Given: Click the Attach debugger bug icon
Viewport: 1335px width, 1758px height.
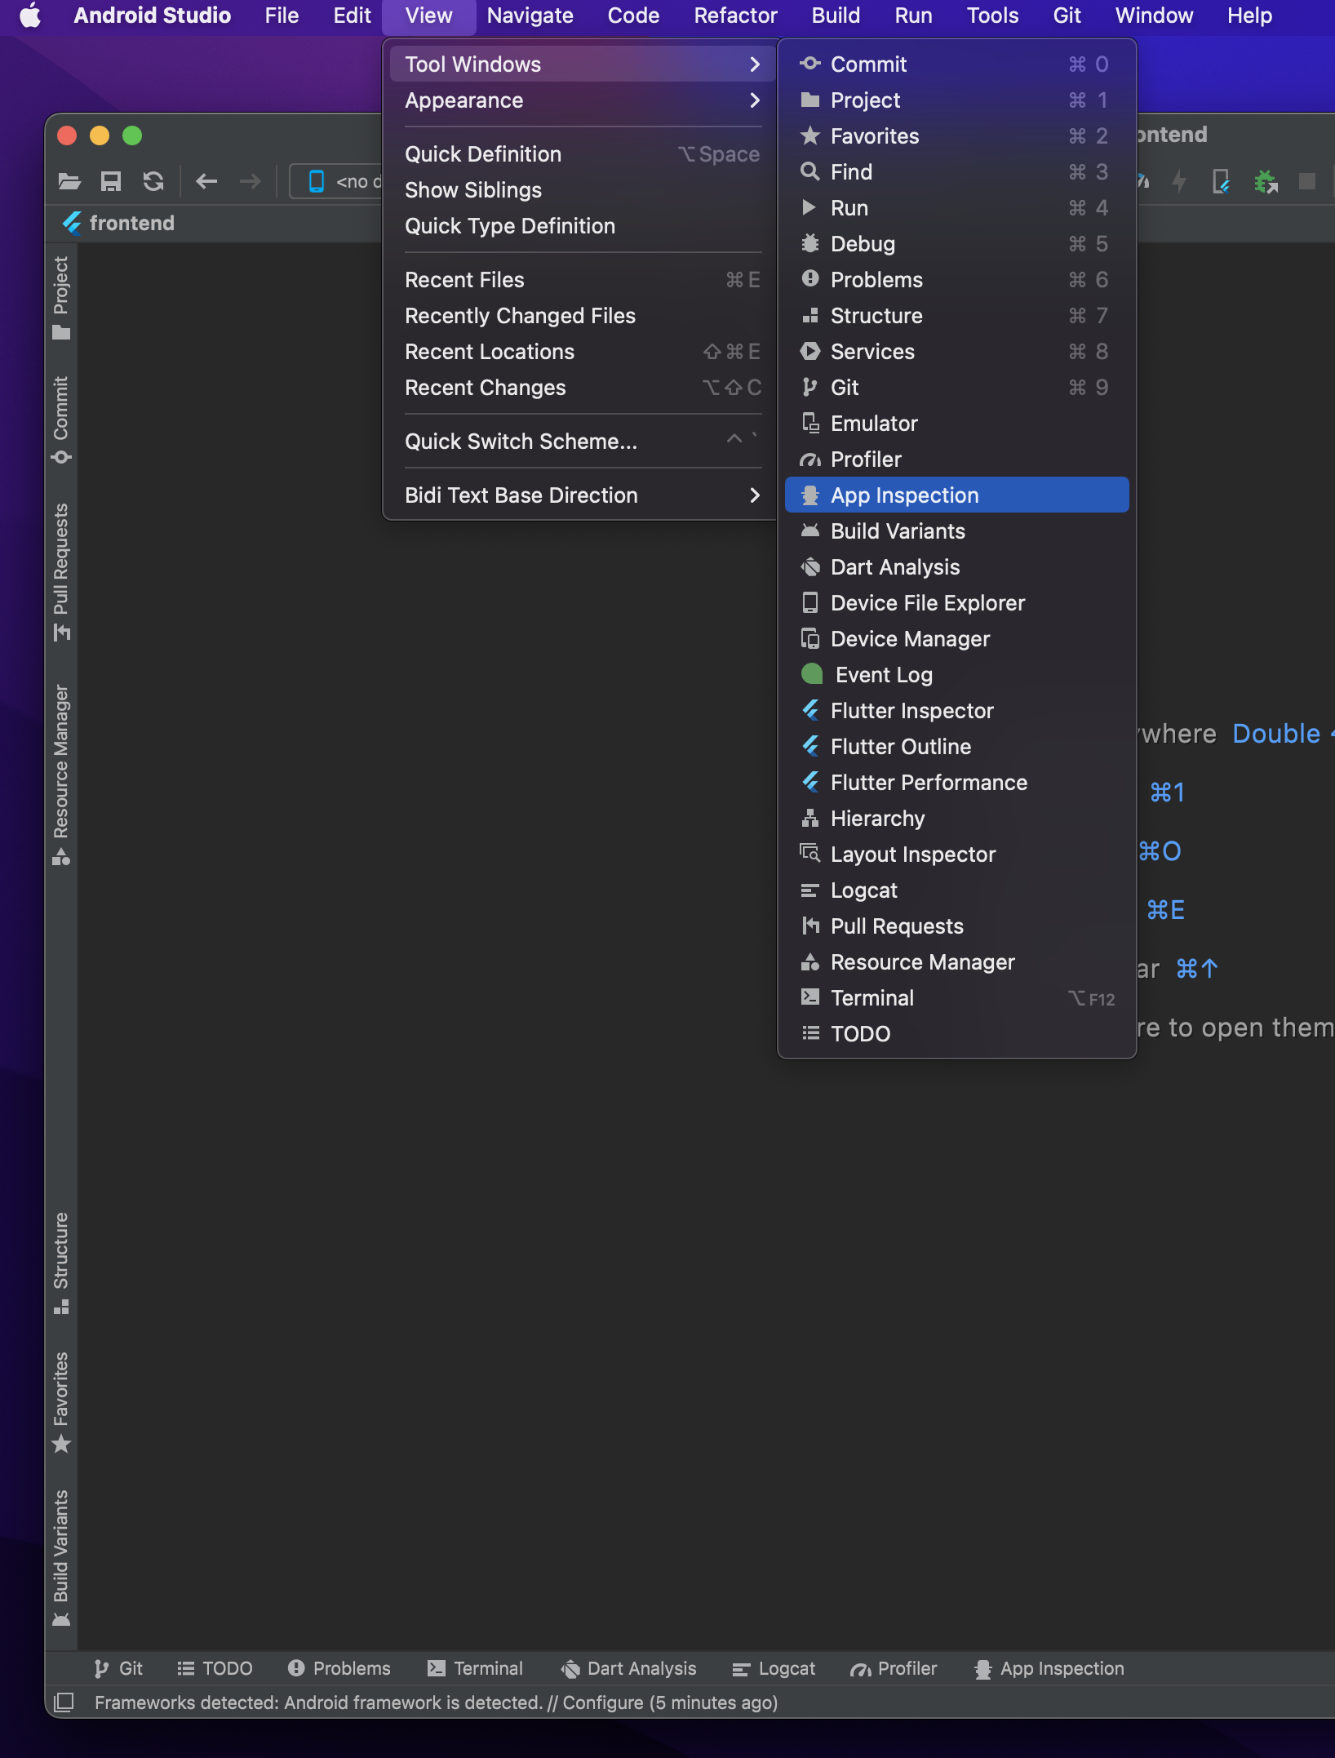Looking at the screenshot, I should pos(1266,181).
